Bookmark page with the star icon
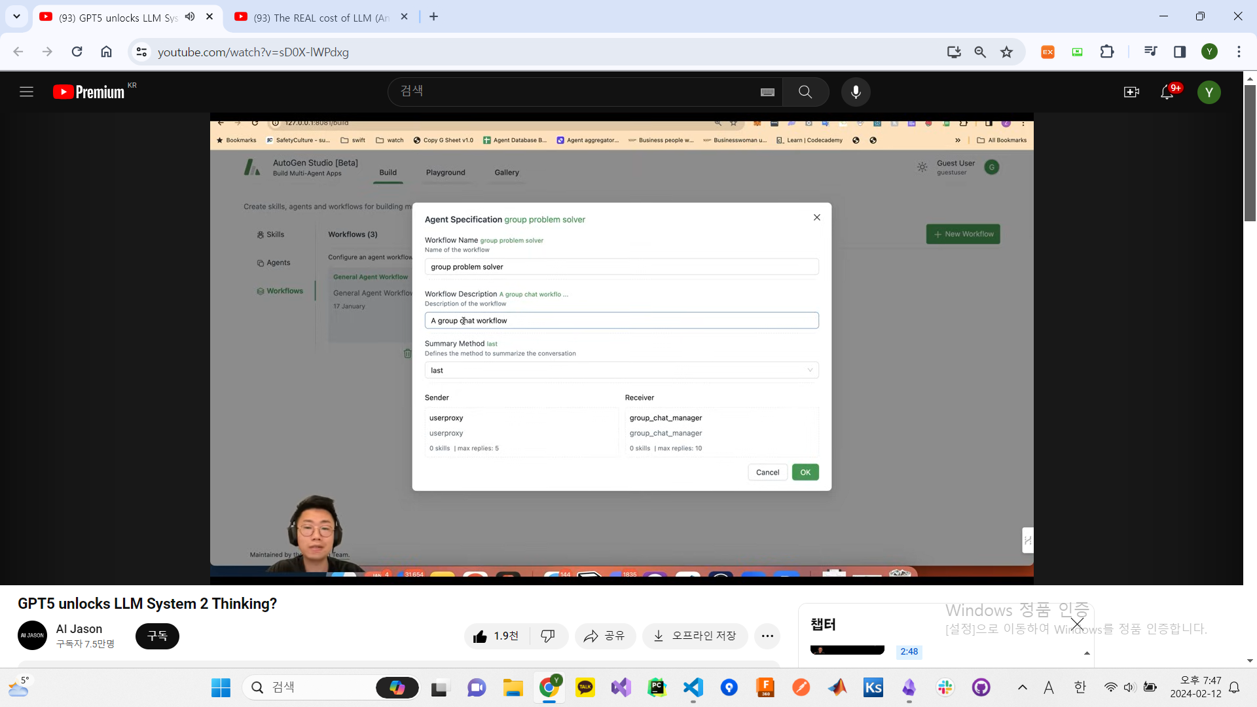The image size is (1257, 707). [x=1007, y=52]
